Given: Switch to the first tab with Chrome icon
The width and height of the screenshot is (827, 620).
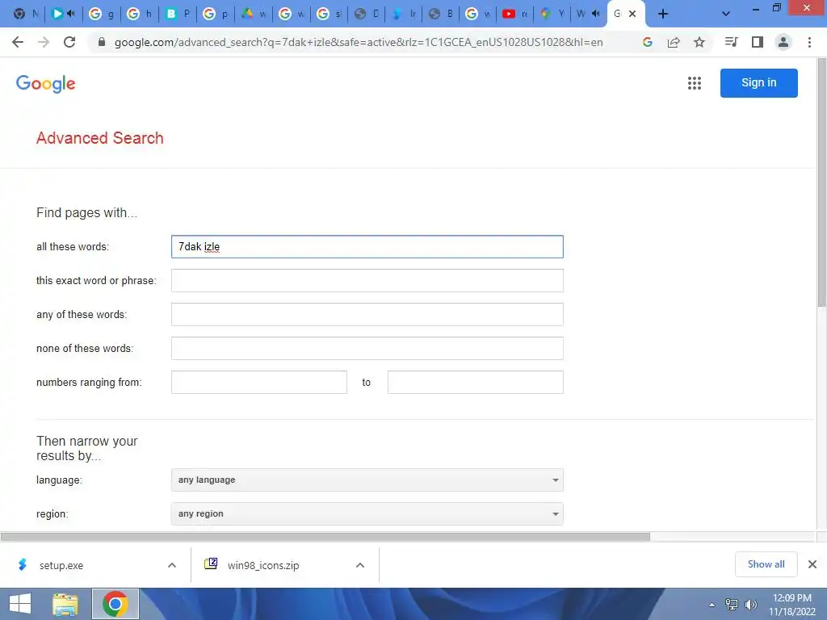Looking at the screenshot, I should 25,14.
